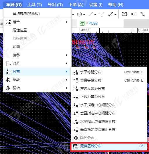Screen dimensions: 149x154
Task: Select 水平指定边沿间距分布 icon
Action: pos(76,121)
